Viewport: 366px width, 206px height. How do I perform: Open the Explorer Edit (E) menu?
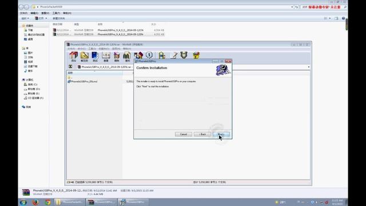34,13
